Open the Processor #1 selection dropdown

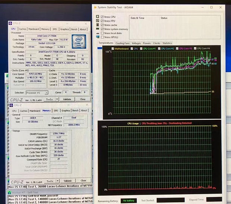point(38,93)
